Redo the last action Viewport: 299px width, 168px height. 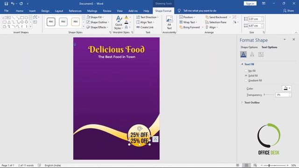[21, 4]
